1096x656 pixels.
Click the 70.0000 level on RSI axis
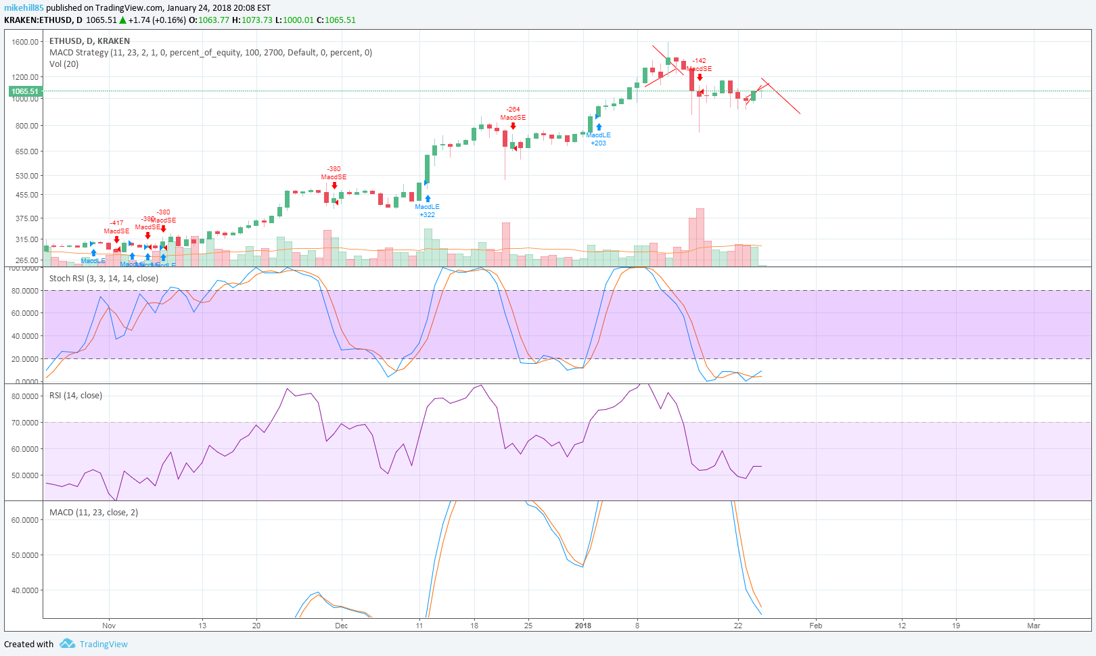25,423
